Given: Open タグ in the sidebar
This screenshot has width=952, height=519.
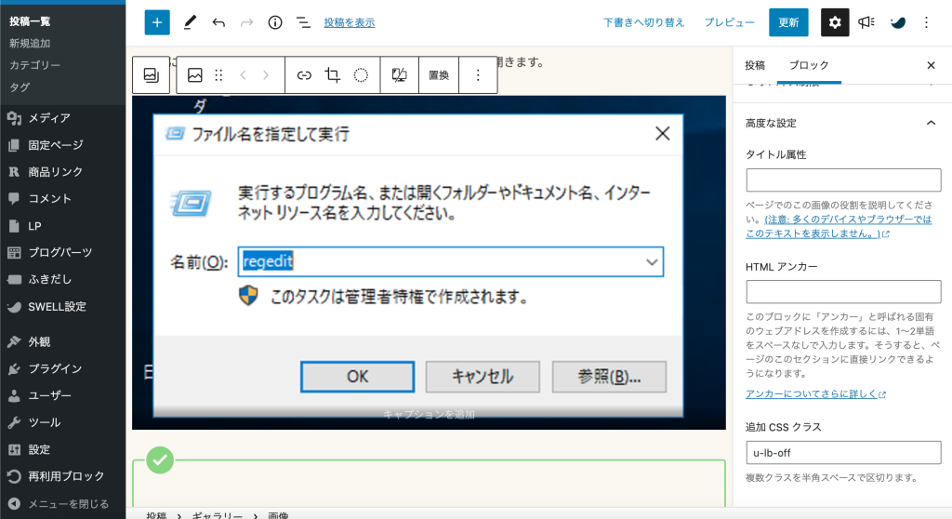Looking at the screenshot, I should 20,86.
